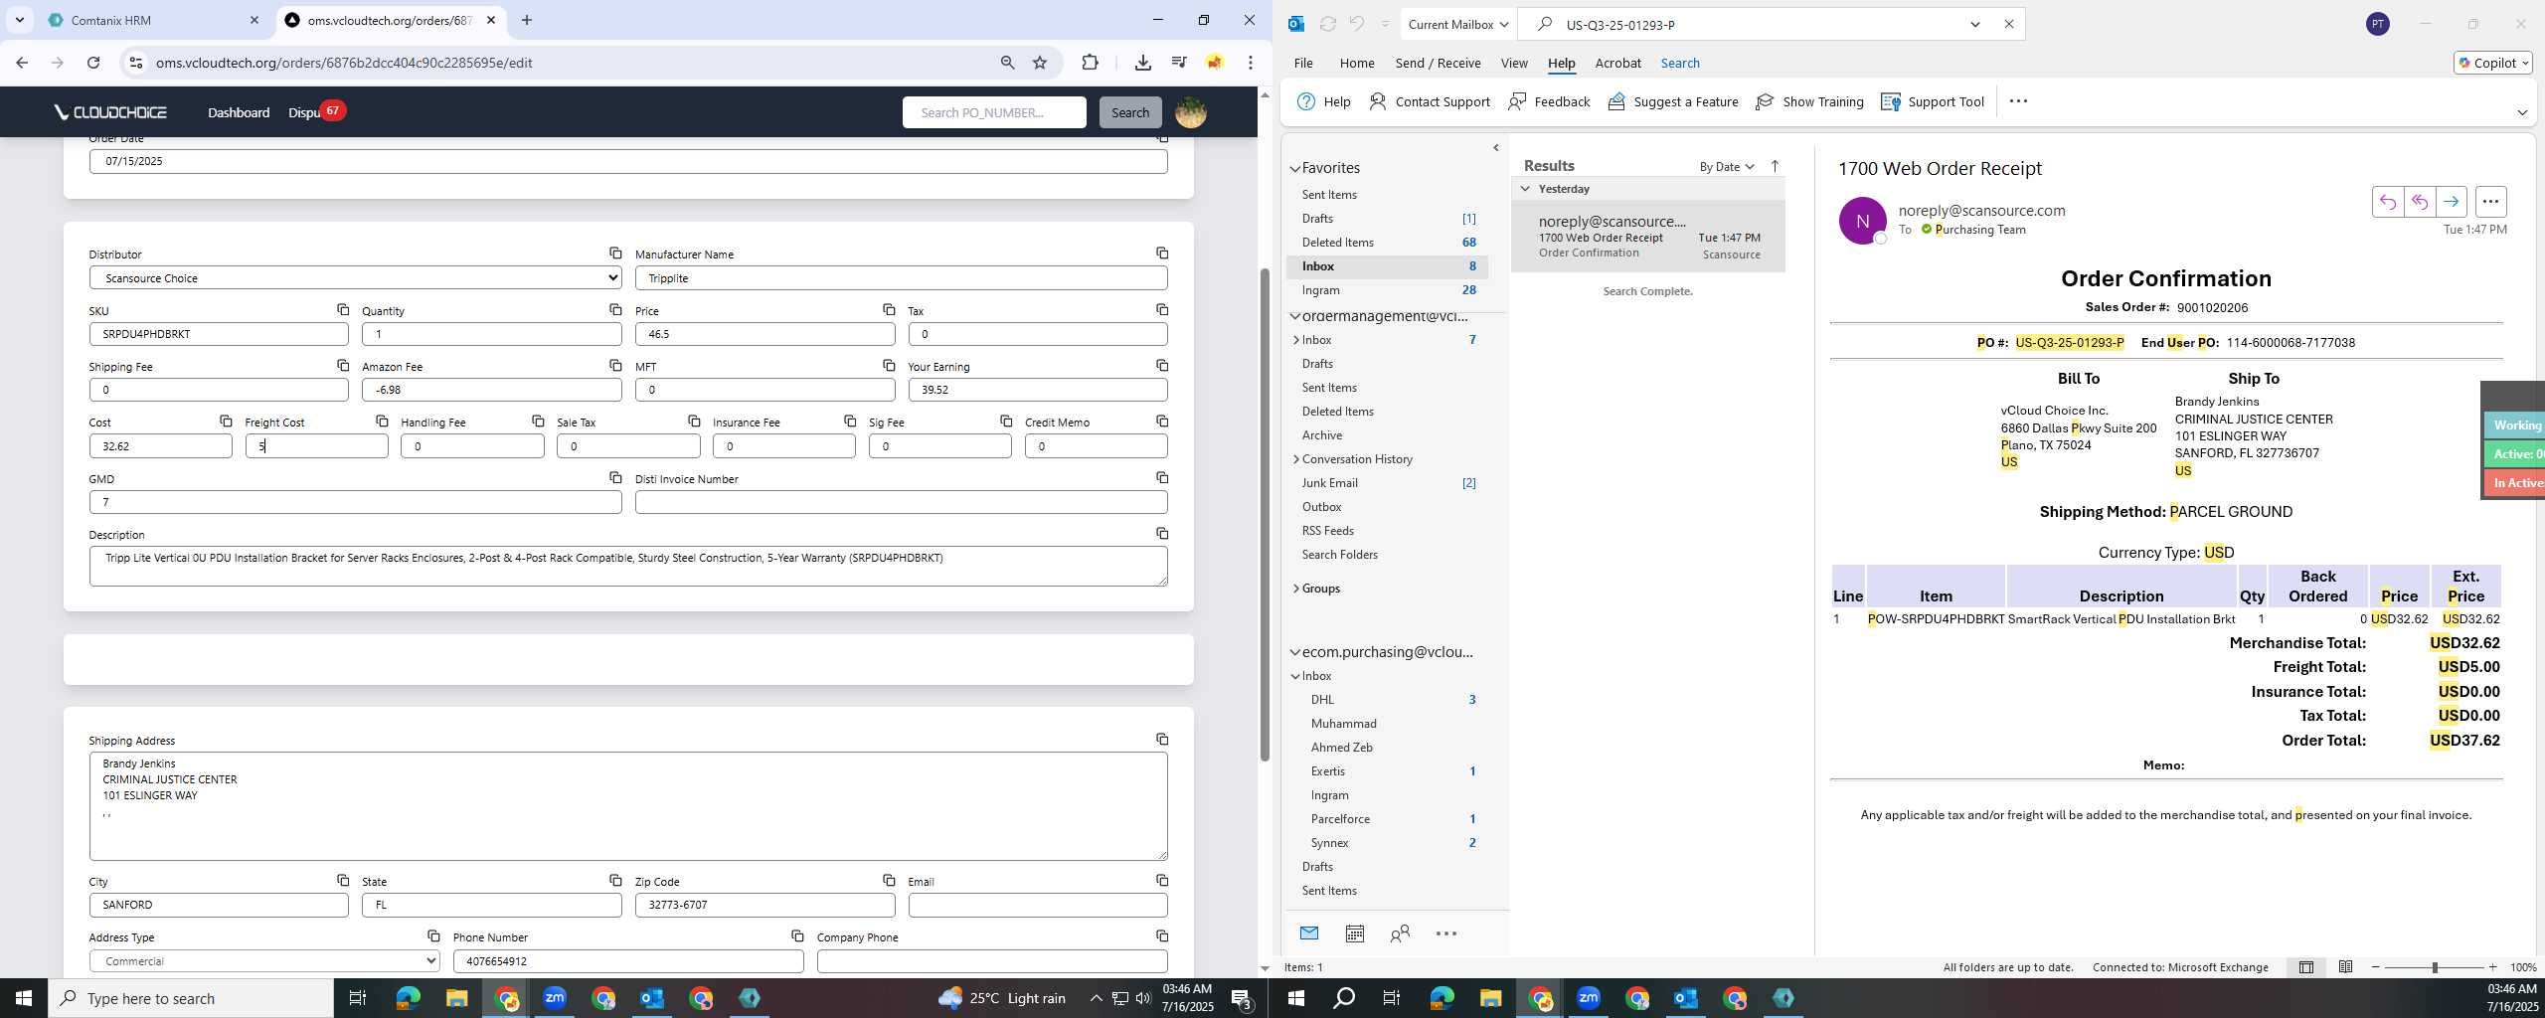The image size is (2545, 1018).
Task: Click the Freight Cost input field
Action: click(x=316, y=446)
